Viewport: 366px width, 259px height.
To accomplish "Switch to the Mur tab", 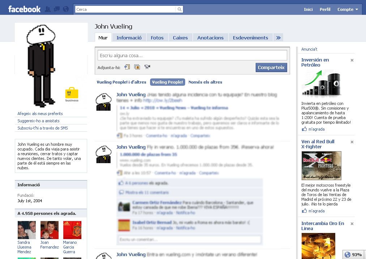I will tap(103, 38).
